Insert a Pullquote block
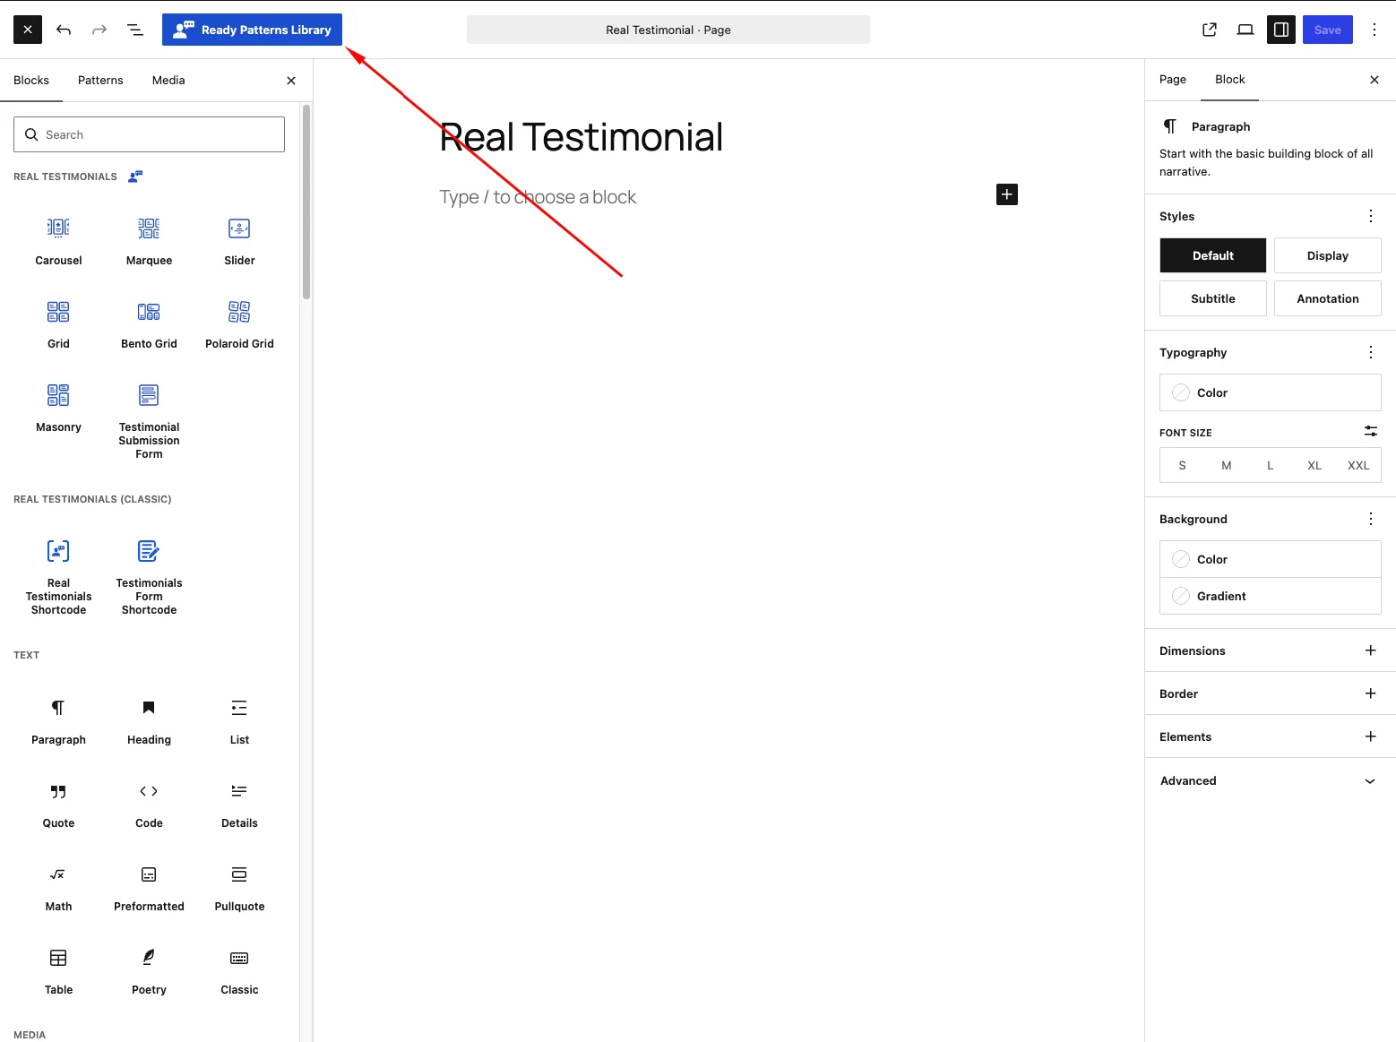Screen dimensions: 1396x1042 click(239, 888)
